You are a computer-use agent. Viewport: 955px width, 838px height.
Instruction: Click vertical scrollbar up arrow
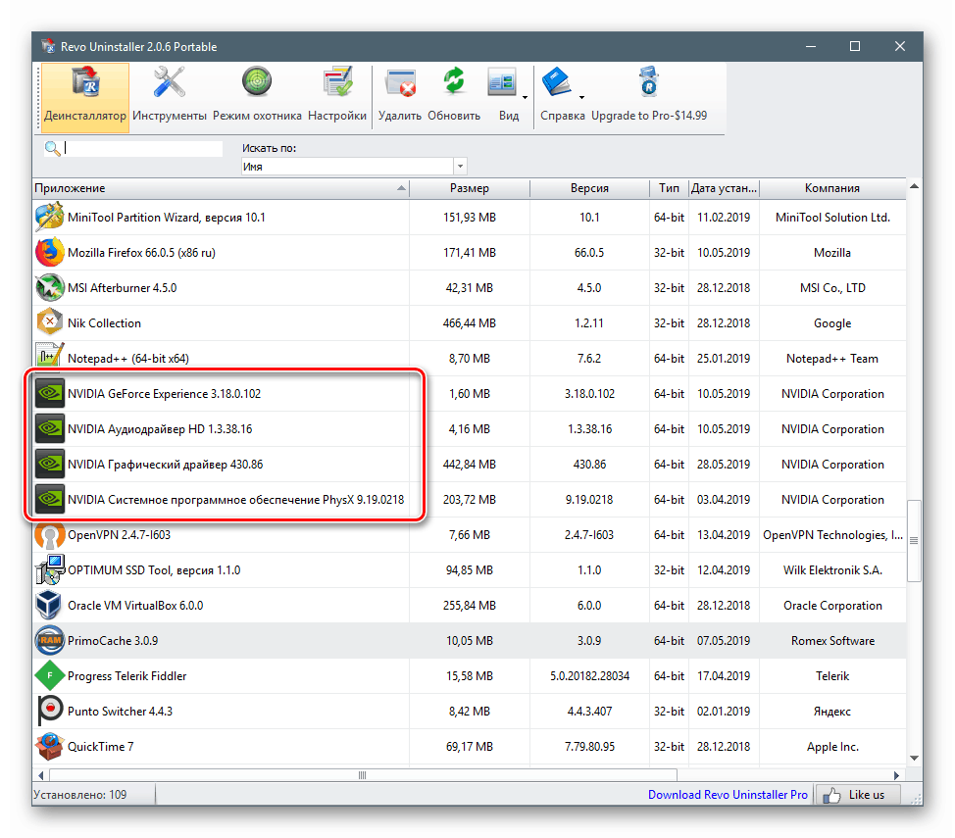click(914, 186)
